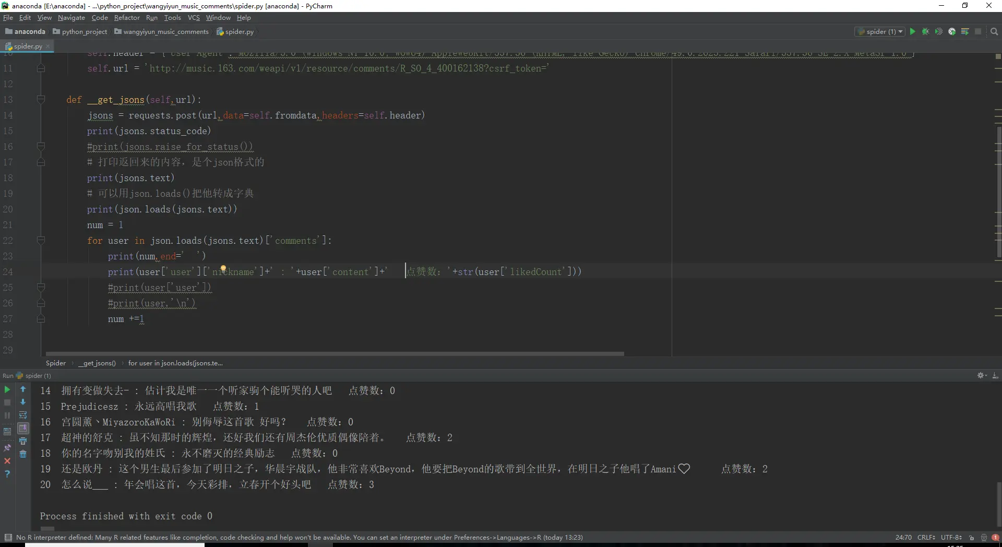The width and height of the screenshot is (1002, 547).
Task: Click the editor horizontal scrollbar
Action: (x=335, y=354)
